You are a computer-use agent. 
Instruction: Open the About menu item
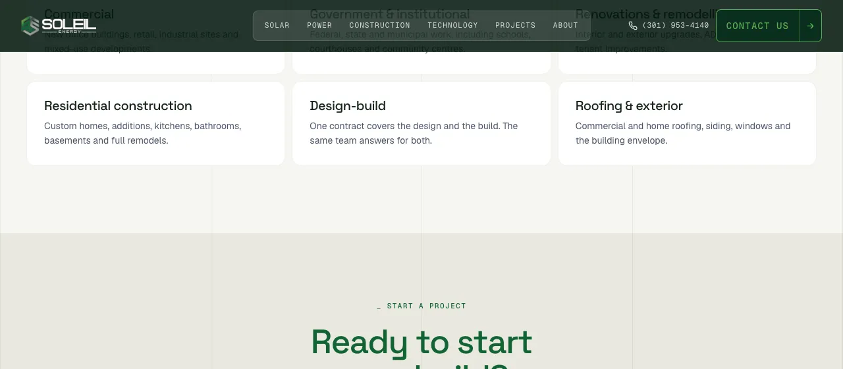point(566,26)
